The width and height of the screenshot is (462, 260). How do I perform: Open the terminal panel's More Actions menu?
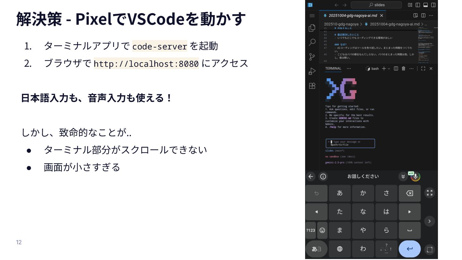click(x=411, y=69)
